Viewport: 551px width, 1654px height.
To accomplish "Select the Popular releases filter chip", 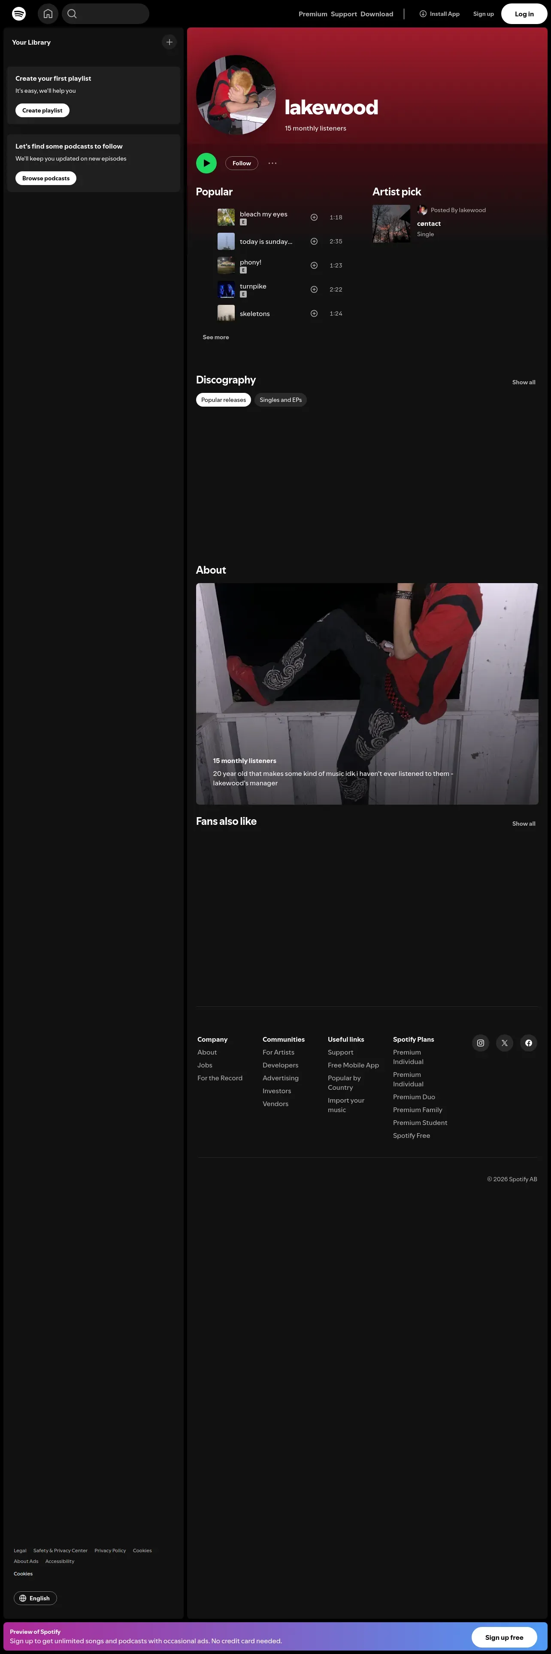I will (x=224, y=400).
